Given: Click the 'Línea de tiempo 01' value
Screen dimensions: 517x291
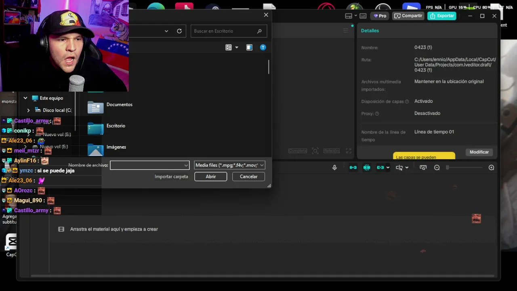Looking at the screenshot, I should click(x=434, y=132).
